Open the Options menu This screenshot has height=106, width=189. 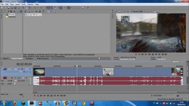click(30, 4)
